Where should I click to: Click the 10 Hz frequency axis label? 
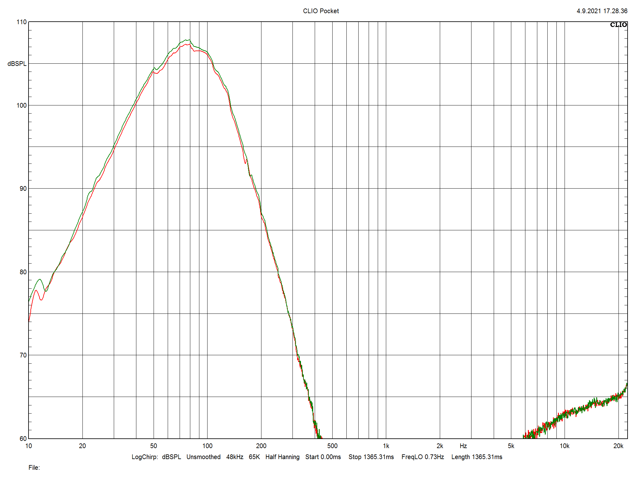(29, 446)
